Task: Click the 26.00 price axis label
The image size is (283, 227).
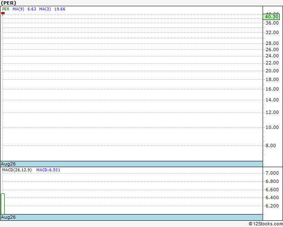Action: pyautogui.click(x=272, y=49)
